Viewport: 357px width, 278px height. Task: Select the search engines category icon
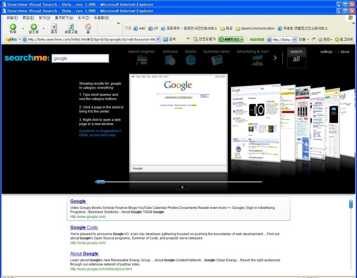click(x=141, y=60)
